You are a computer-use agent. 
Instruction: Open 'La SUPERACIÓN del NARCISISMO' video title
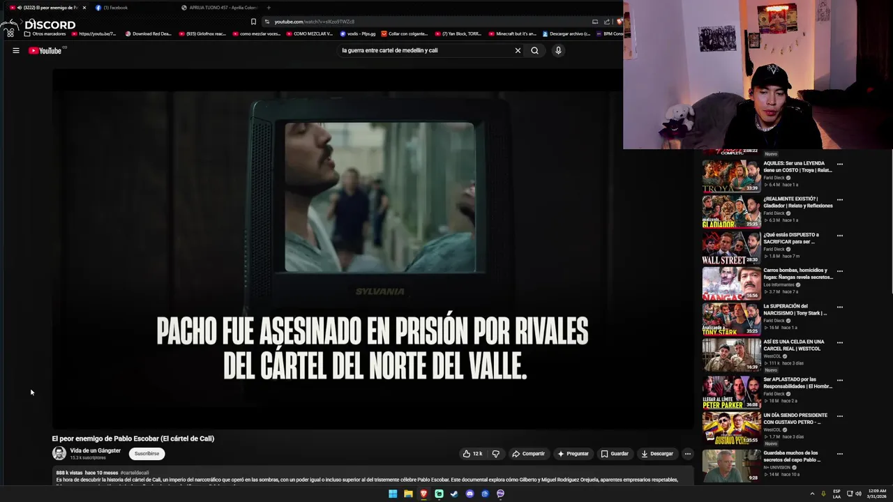[x=795, y=310]
